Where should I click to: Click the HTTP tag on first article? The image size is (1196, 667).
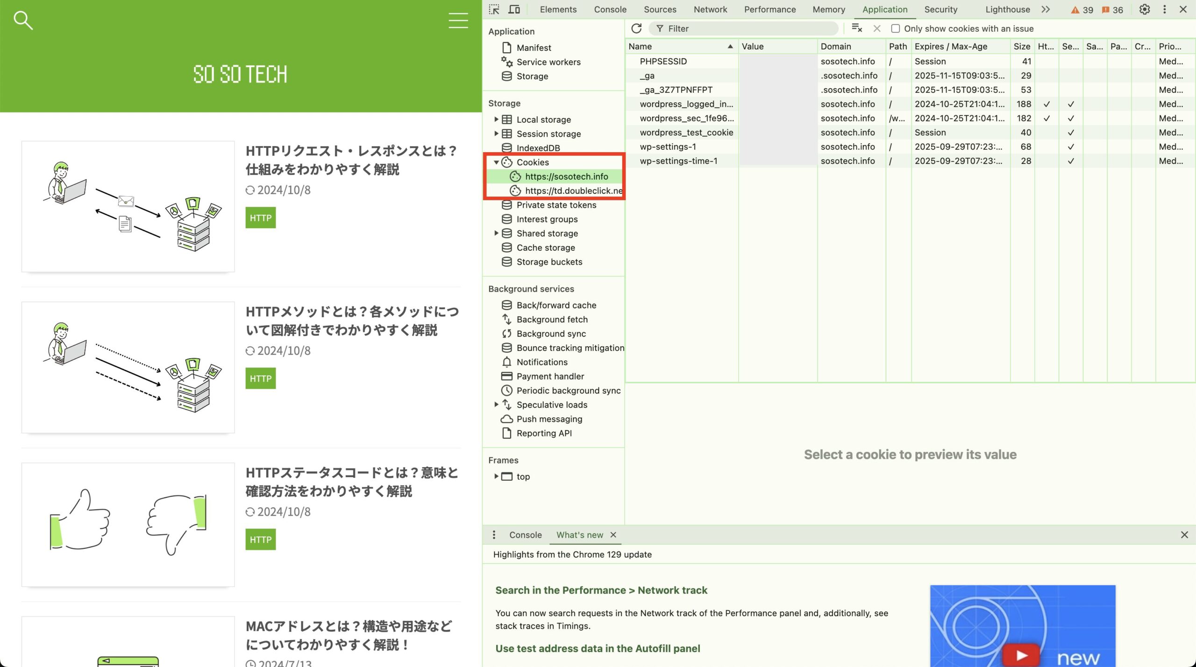260,218
